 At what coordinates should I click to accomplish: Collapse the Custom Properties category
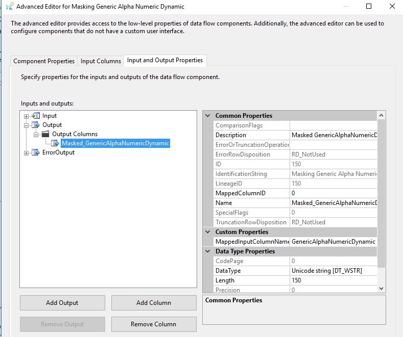(x=208, y=232)
